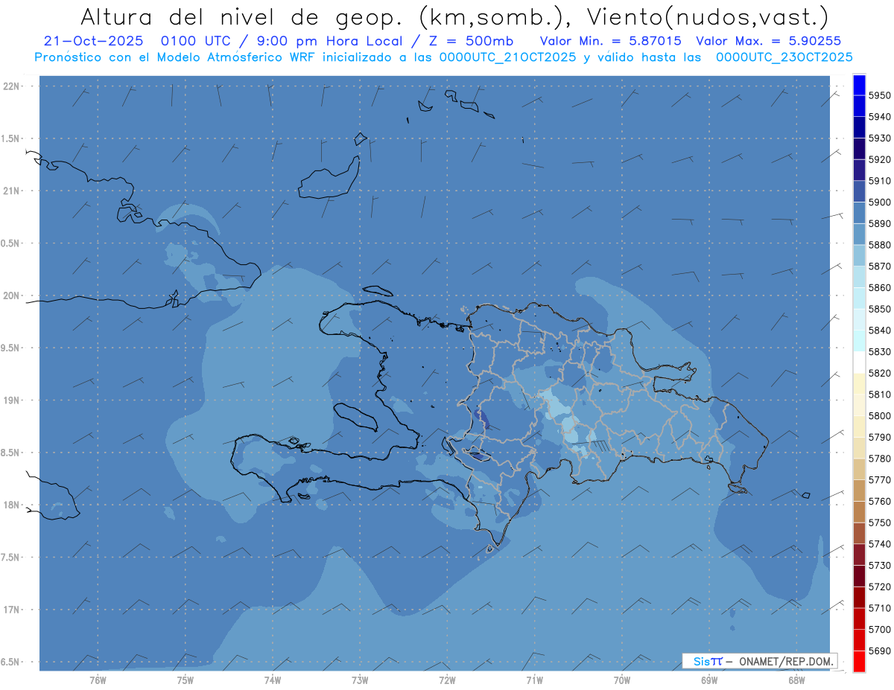
Task: Click the bright red swatch below 5690
Action: tap(858, 661)
